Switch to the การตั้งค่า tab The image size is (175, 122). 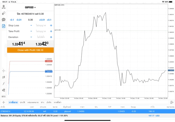(x=58, y=102)
